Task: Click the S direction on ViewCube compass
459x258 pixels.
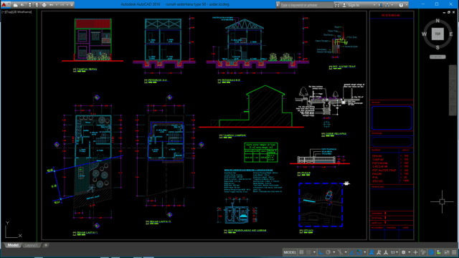Action: tap(437, 47)
